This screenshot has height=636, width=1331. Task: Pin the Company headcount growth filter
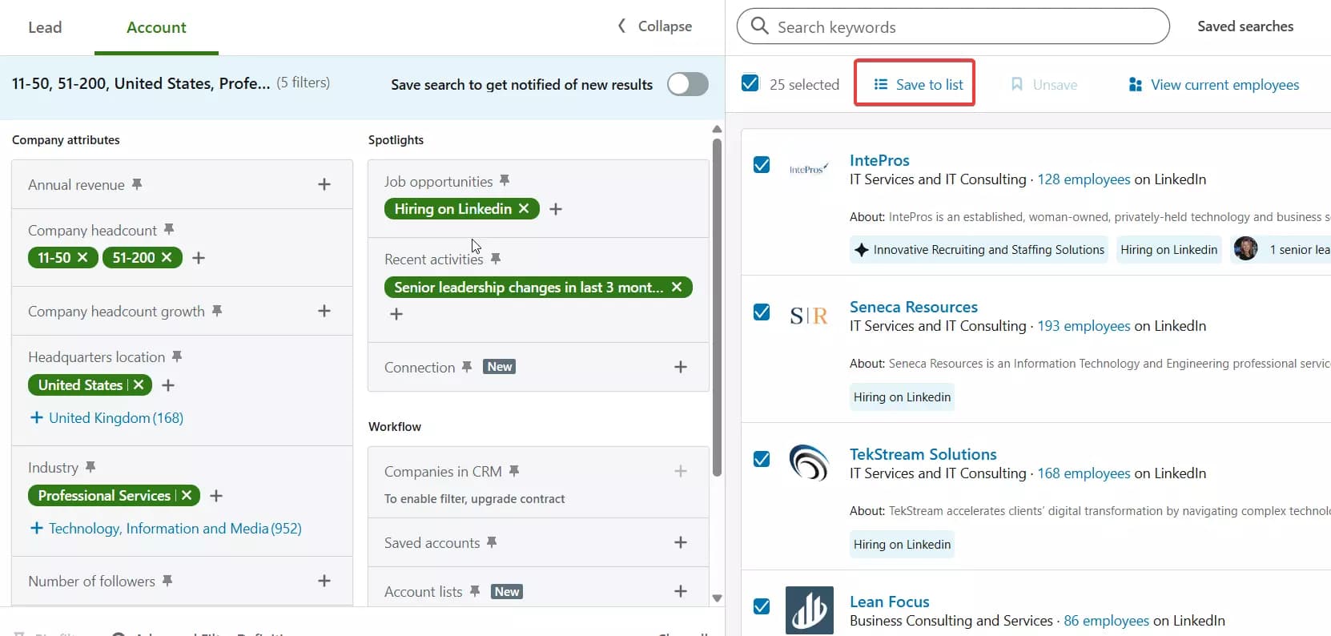click(x=217, y=311)
